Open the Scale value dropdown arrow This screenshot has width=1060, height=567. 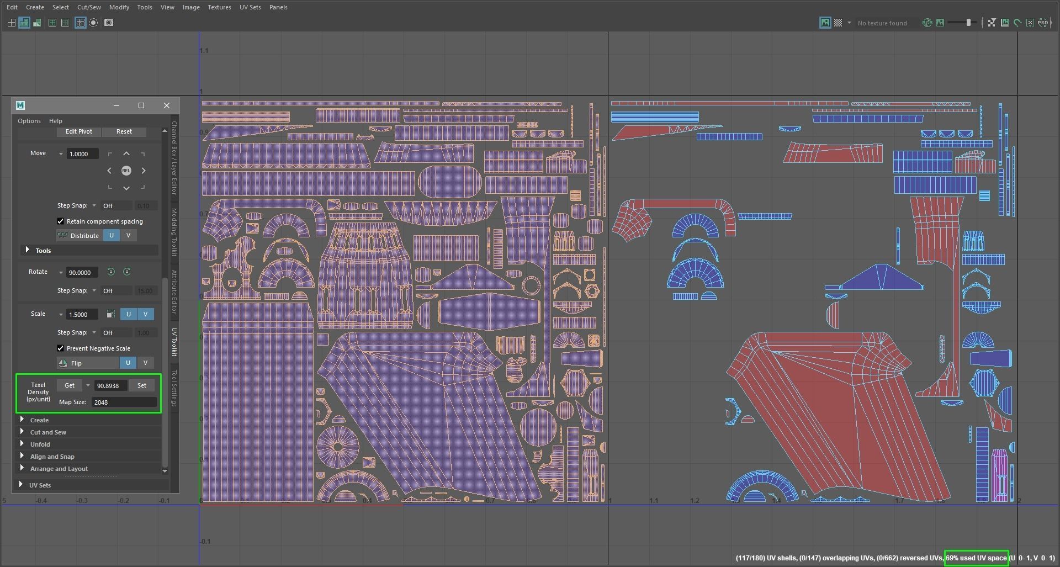[61, 315]
